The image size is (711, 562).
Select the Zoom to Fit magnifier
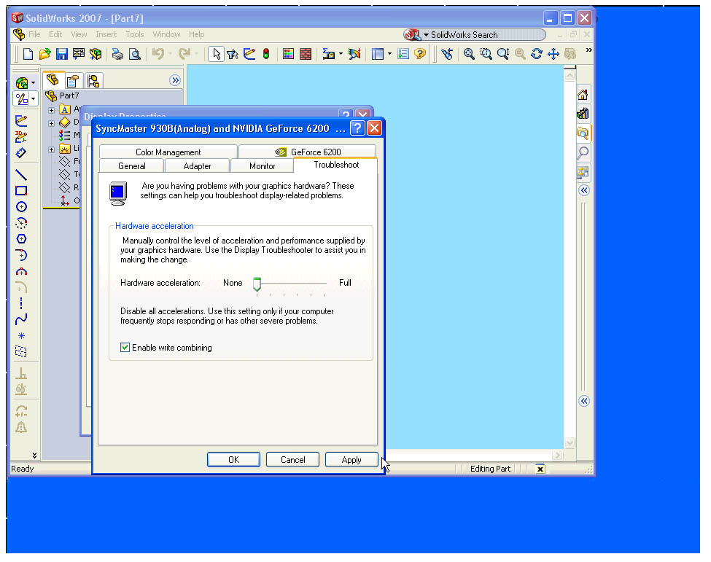coord(469,55)
